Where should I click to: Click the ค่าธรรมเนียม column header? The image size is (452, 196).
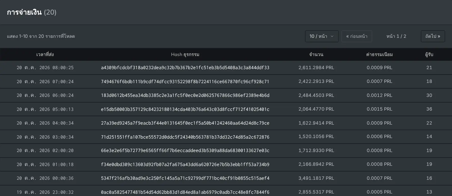point(380,54)
